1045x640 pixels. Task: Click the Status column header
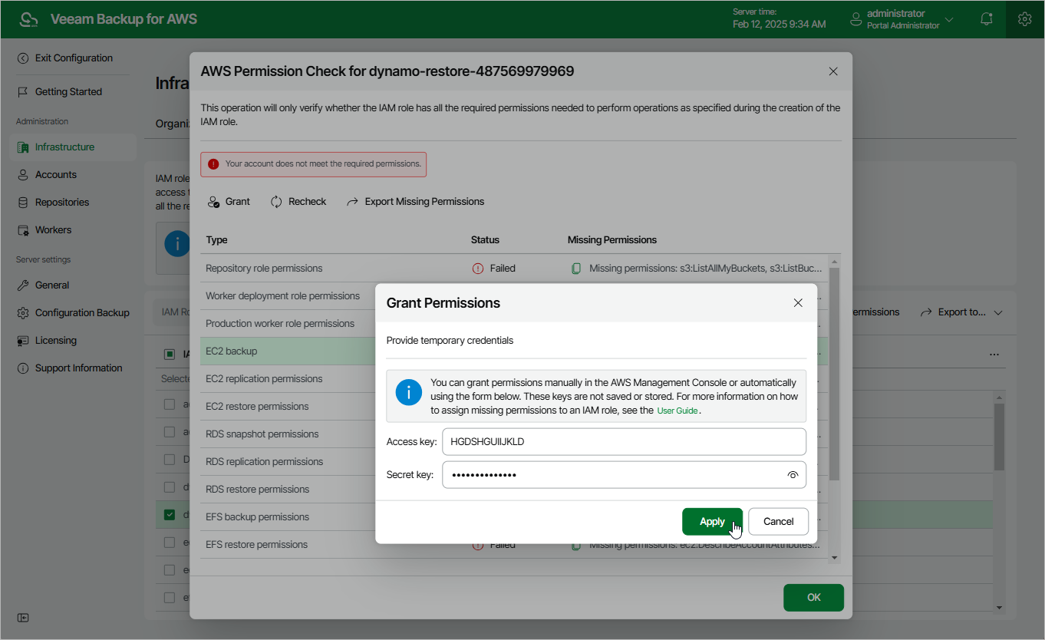[485, 240]
